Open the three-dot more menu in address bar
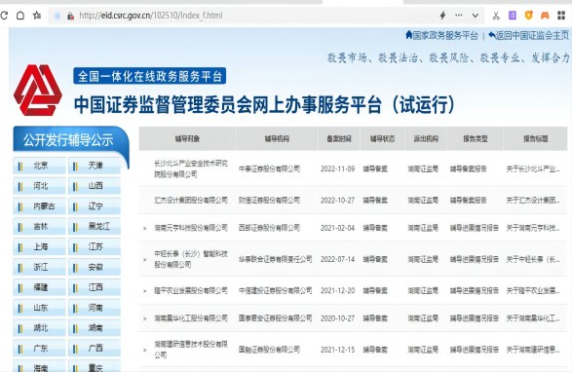The width and height of the screenshot is (572, 372). (459, 16)
